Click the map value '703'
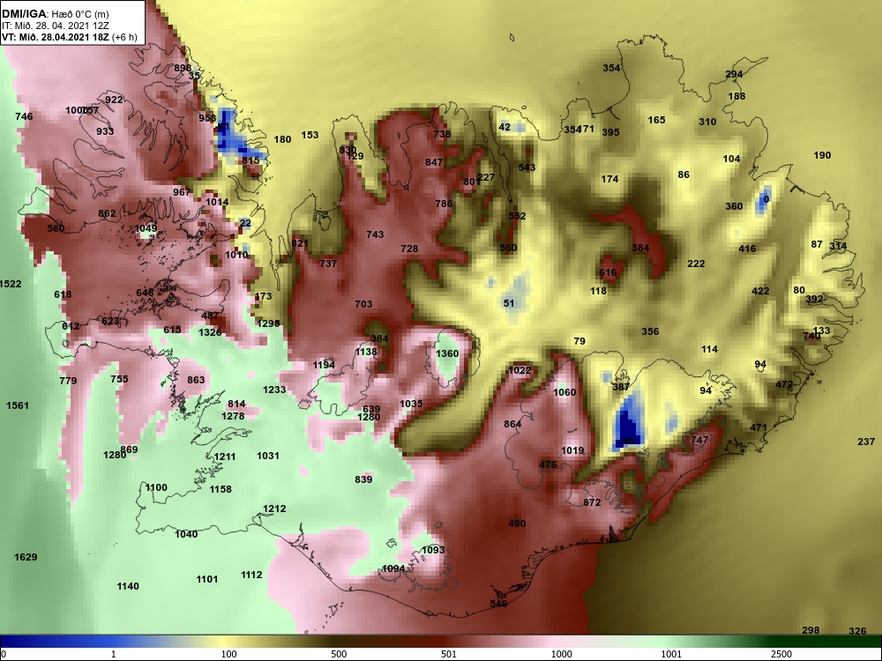 point(363,303)
